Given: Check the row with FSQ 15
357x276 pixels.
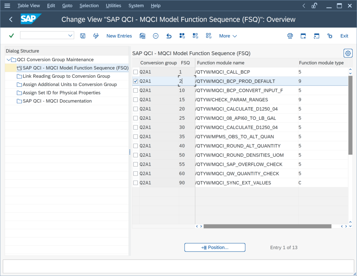Looking at the screenshot, I should coord(136,100).
